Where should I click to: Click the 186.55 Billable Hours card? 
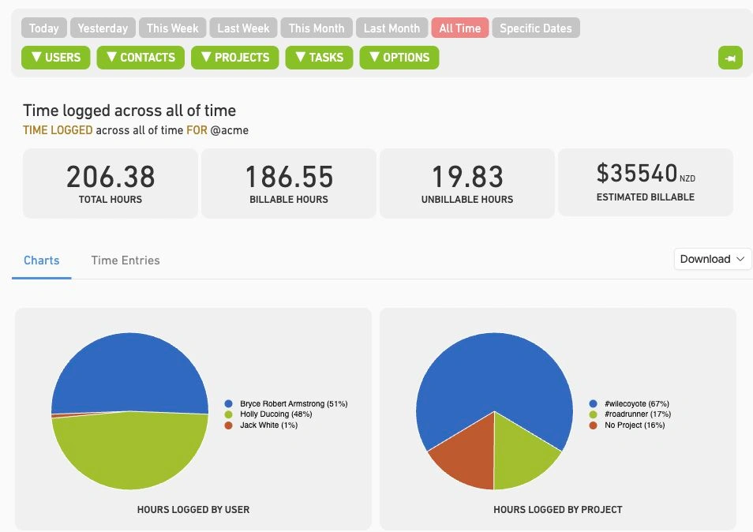click(289, 183)
